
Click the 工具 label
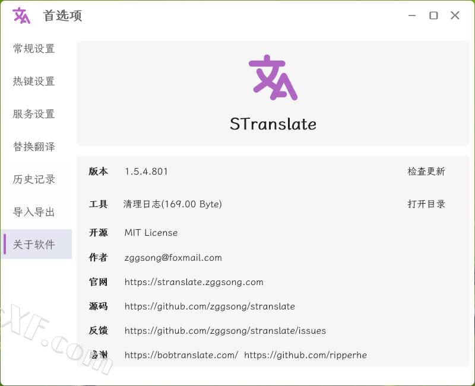tap(98, 204)
